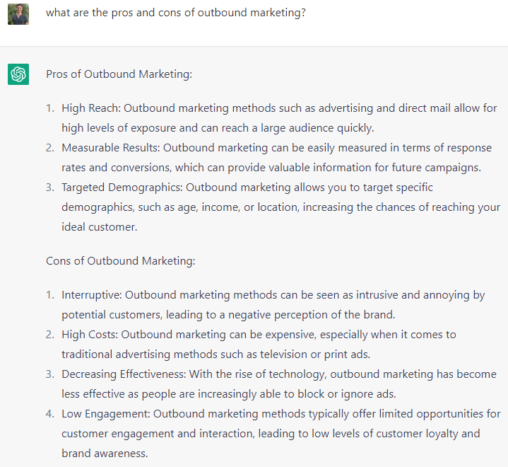Screen dimensions: 508x467
Task: Click the phrase 'customer engagement and interaction'
Action: tap(158, 434)
